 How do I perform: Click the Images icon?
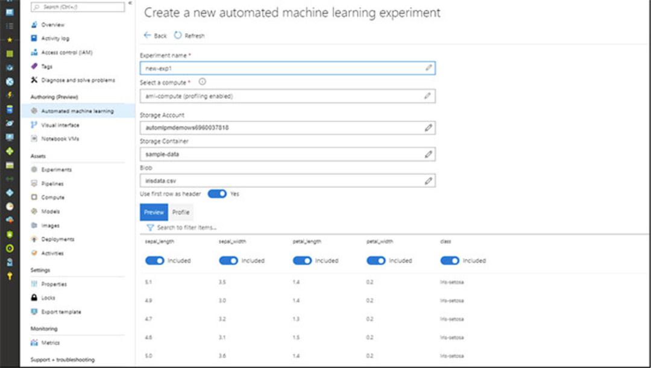(34, 225)
